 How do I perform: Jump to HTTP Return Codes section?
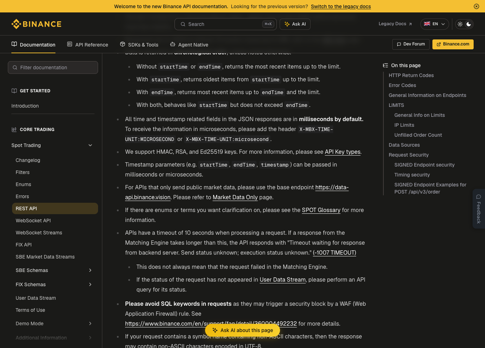click(411, 75)
